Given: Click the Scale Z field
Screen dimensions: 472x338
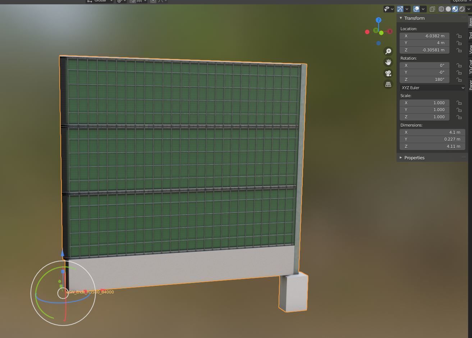Looking at the screenshot, I should click(425, 117).
